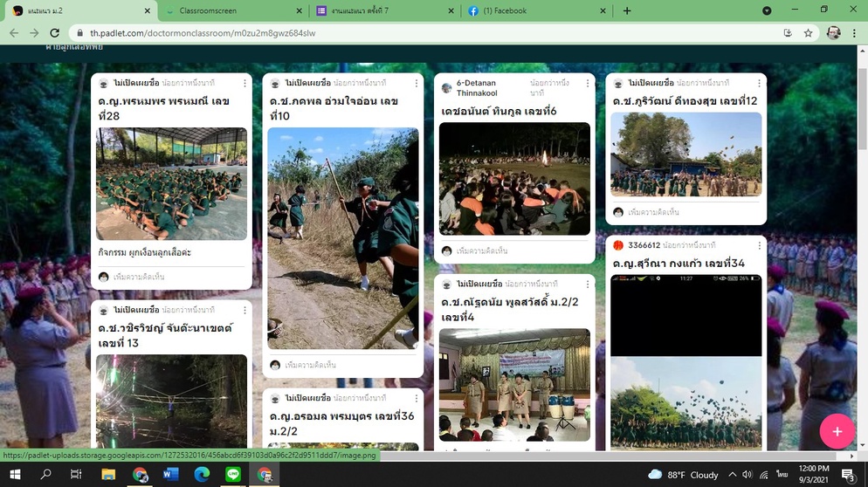Close the Classroomscreen tab
This screenshot has height=487, width=868.
(299, 10)
